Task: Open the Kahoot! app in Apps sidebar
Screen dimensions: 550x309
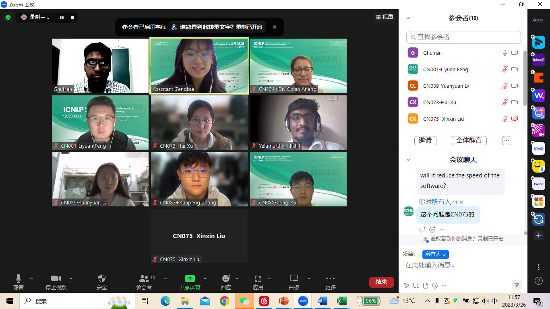Action: [x=538, y=60]
